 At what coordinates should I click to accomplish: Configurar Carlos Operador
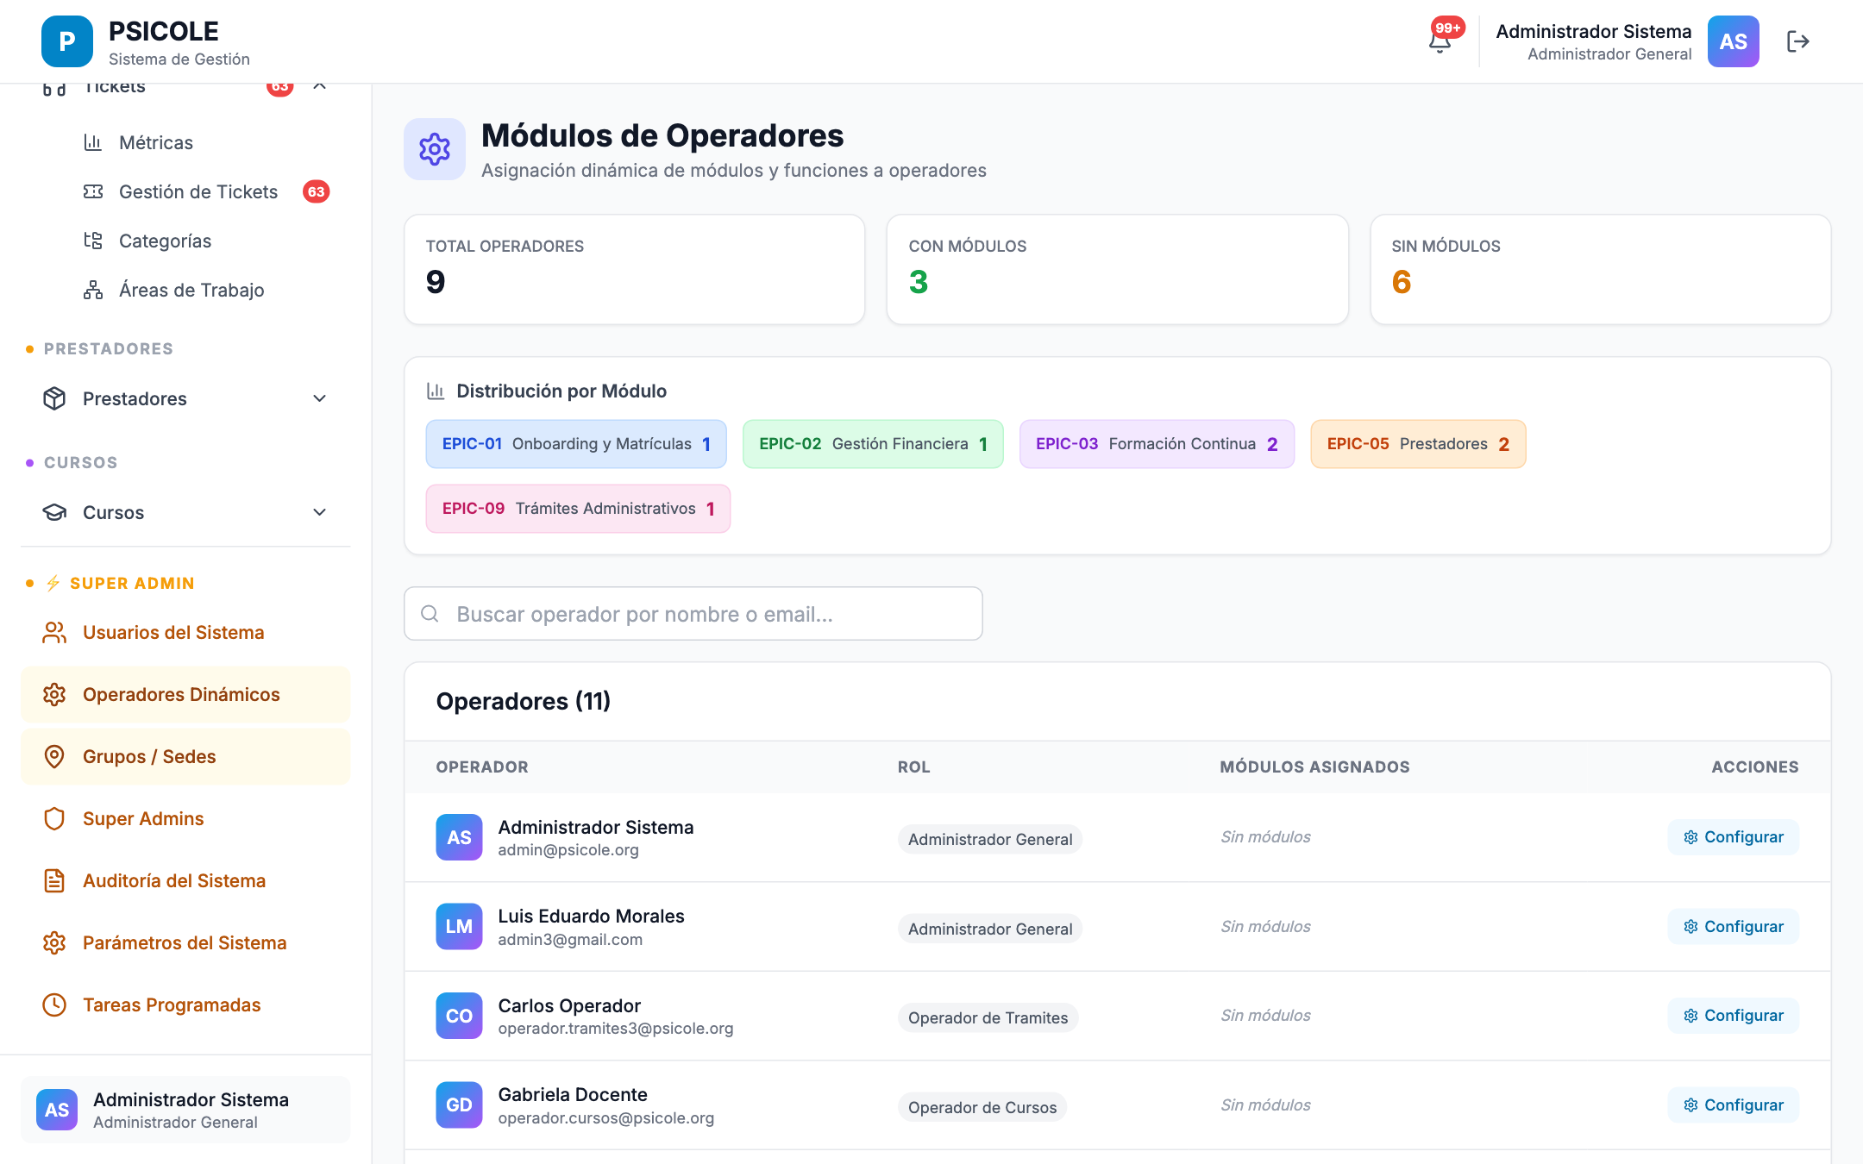click(1734, 1016)
